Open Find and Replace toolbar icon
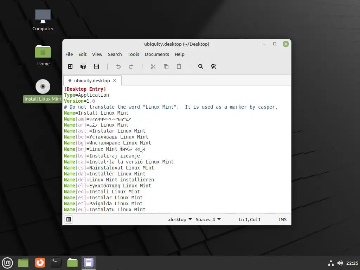The image size is (360, 270). (213, 66)
